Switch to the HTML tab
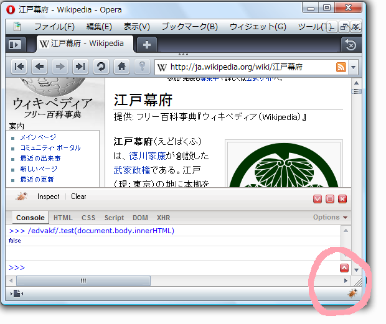The width and height of the screenshot is (386, 324). (x=63, y=218)
